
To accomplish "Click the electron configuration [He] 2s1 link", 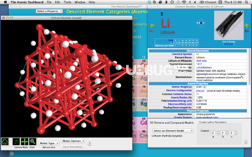I will [x=201, y=91].
